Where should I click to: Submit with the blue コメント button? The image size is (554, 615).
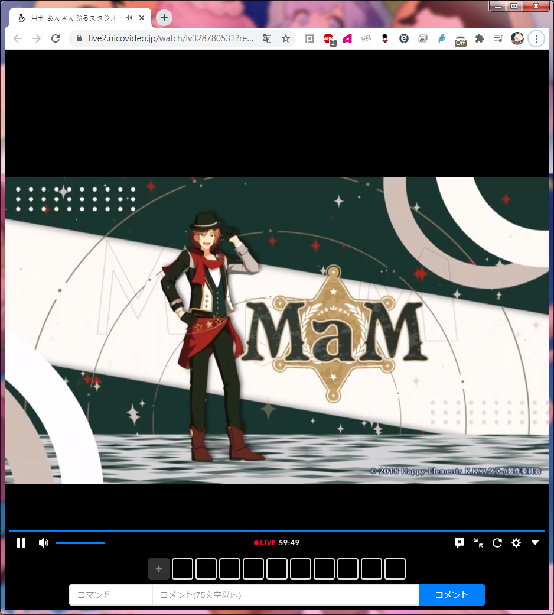[452, 595]
